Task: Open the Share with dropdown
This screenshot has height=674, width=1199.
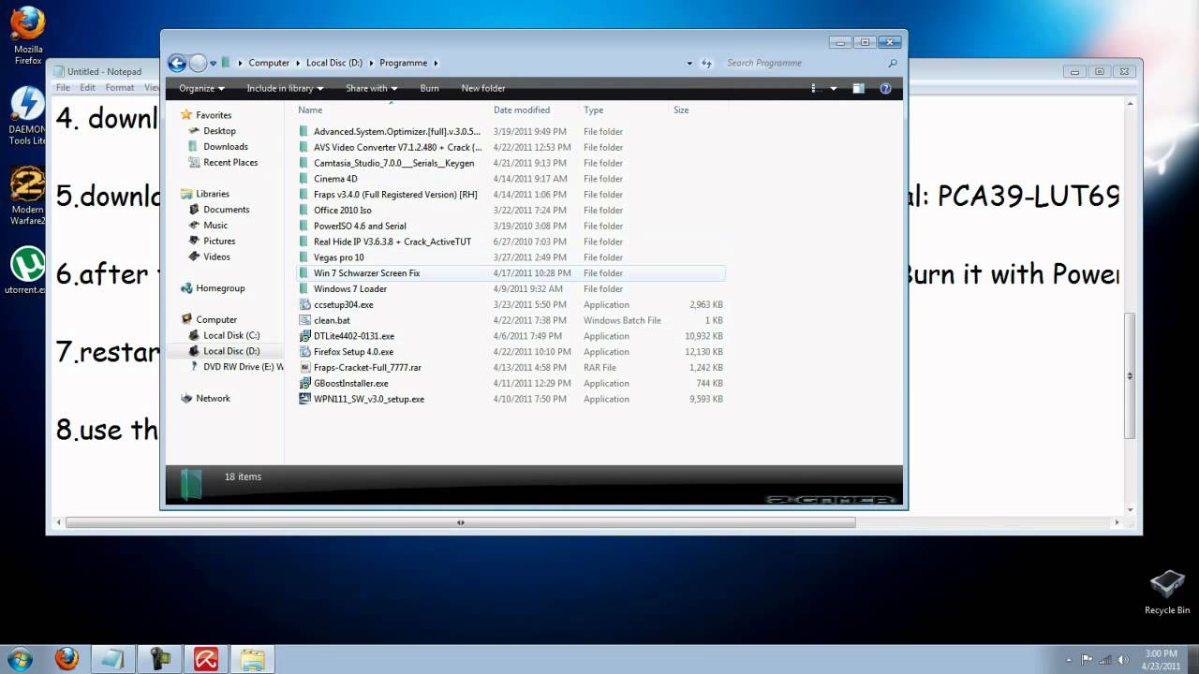Action: click(371, 88)
